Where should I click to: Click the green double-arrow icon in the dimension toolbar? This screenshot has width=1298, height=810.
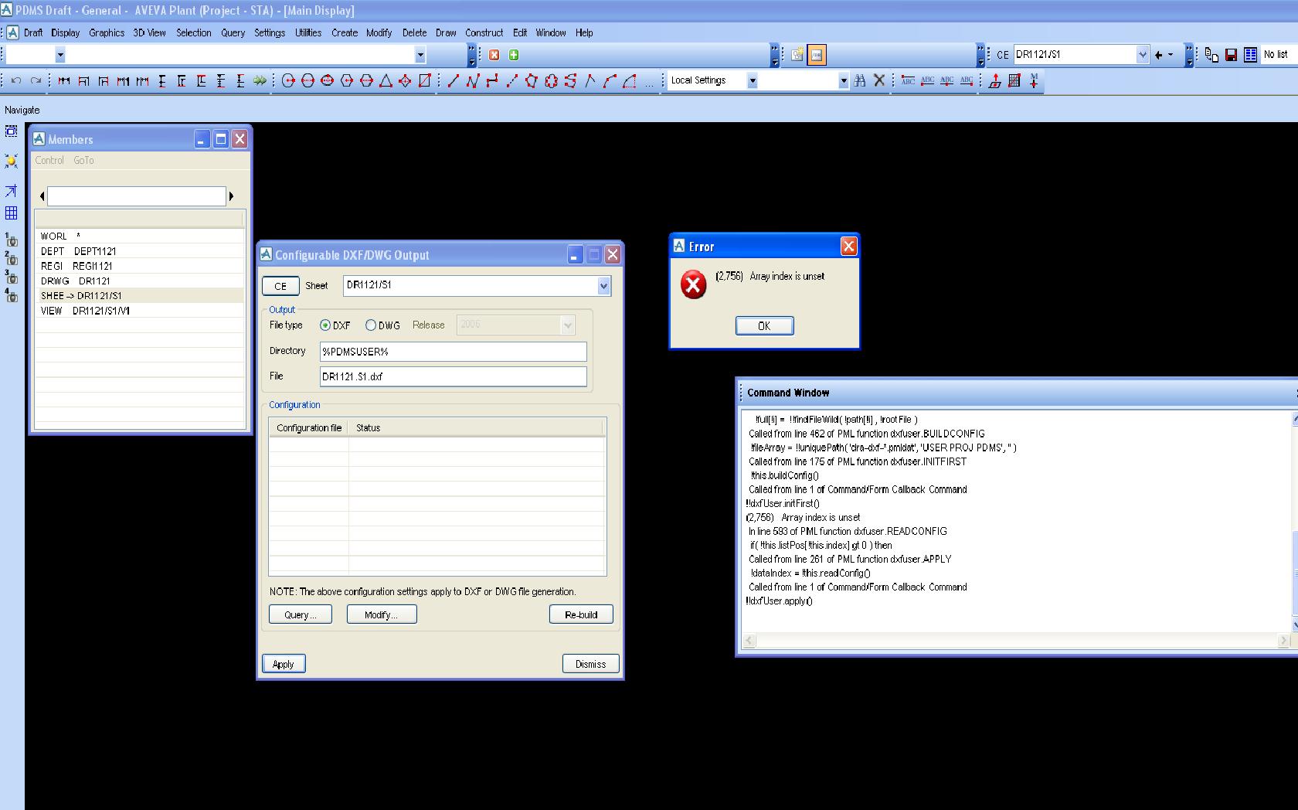tap(260, 80)
